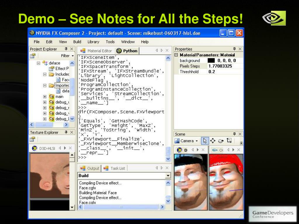Click the Scene toolbar overflow options arrow
Screen dimensions: 299x224
click(241, 143)
